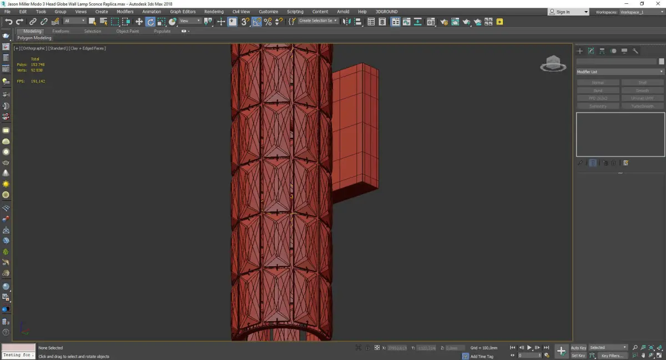Viewport: 666px width, 360px height.
Task: Toggle the Ribbon display button
Action: (396, 22)
